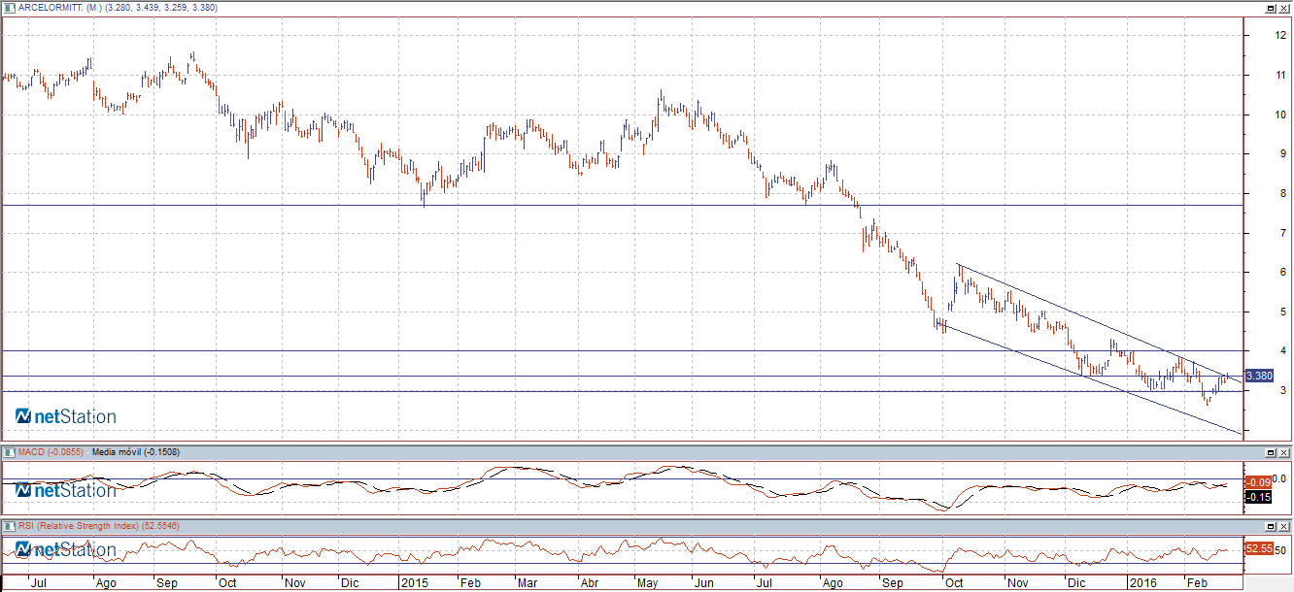
Task: Click the ARCELORMITT. price panel icon
Action: 10,8
